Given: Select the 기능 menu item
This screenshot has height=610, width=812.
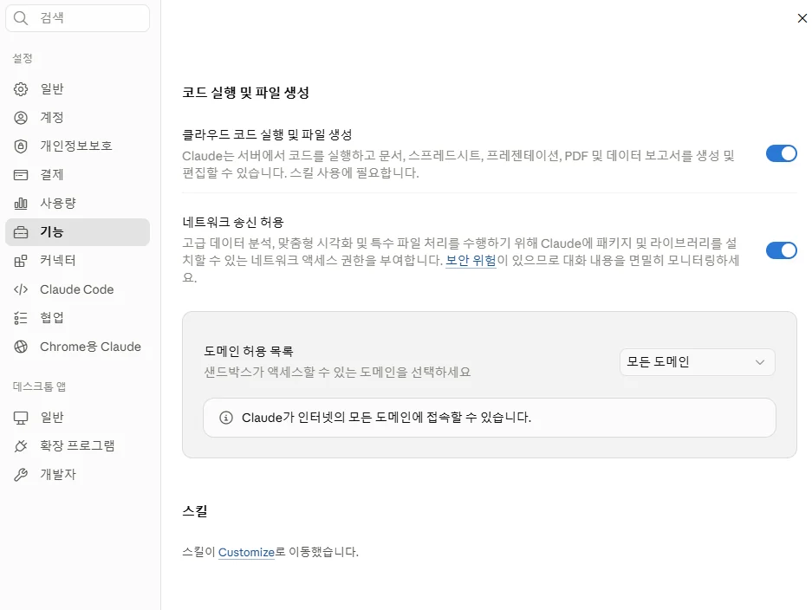Looking at the screenshot, I should [x=78, y=232].
